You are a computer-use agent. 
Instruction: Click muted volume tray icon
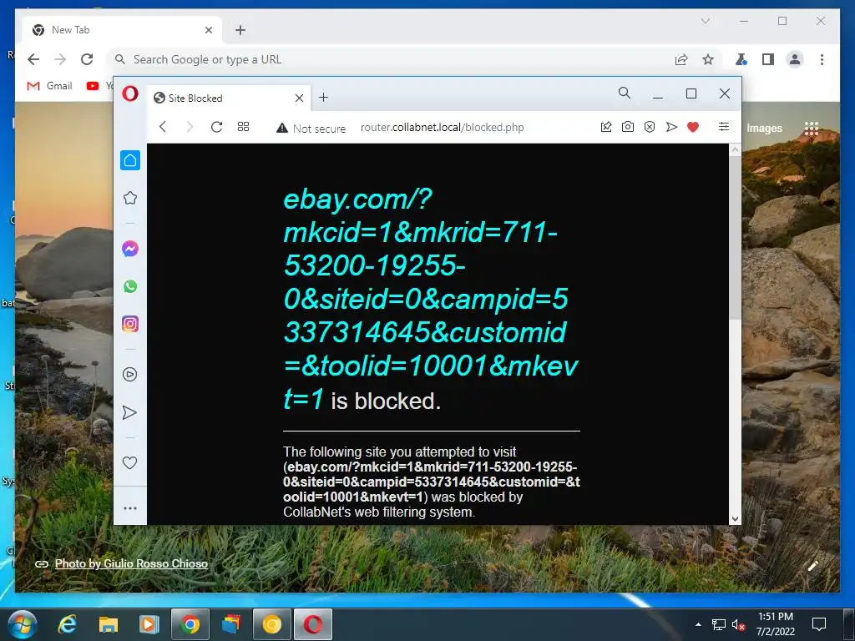point(738,625)
